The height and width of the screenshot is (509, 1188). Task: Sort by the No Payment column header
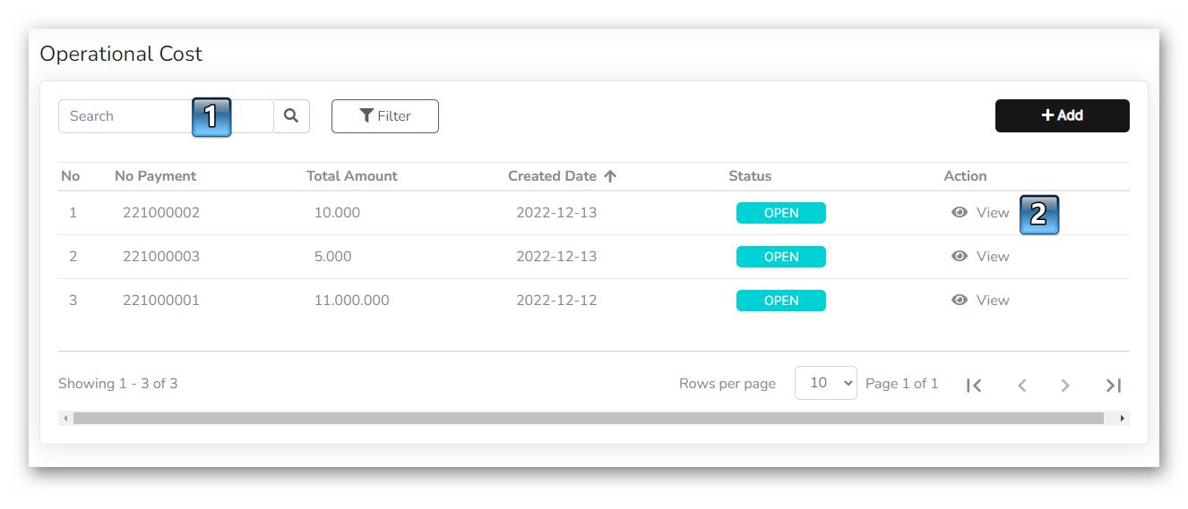pyautogui.click(x=155, y=176)
